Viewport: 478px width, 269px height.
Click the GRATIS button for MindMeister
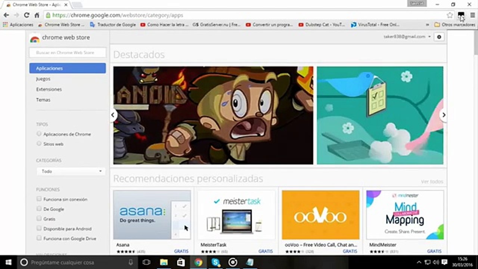434,251
